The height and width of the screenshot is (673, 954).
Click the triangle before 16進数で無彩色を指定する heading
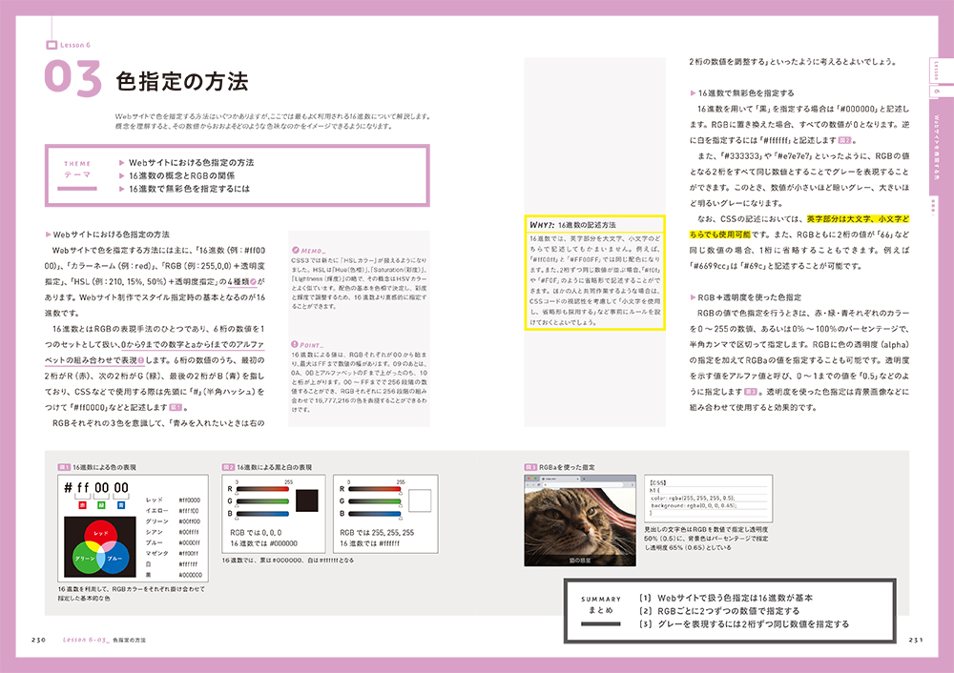[693, 93]
